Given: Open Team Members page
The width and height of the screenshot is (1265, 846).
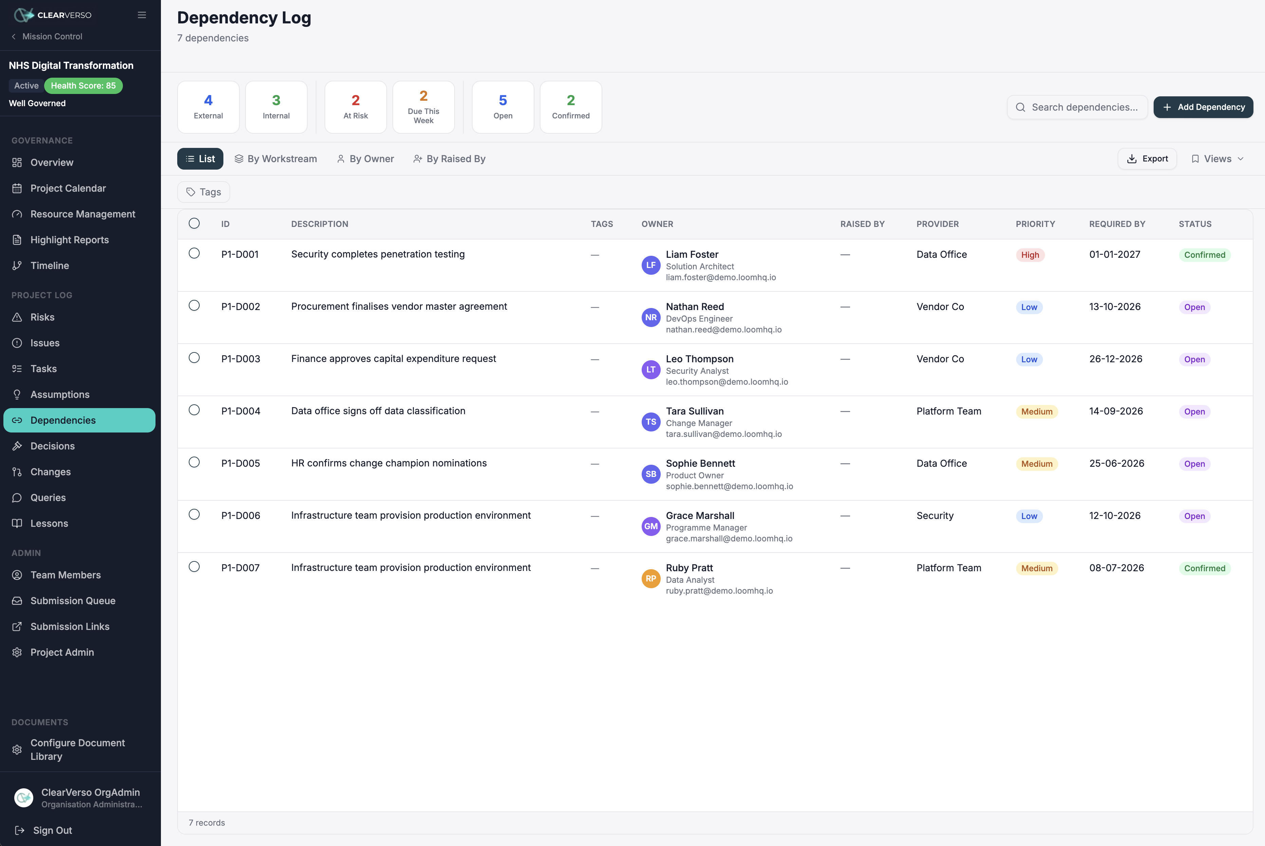Looking at the screenshot, I should pos(79,575).
